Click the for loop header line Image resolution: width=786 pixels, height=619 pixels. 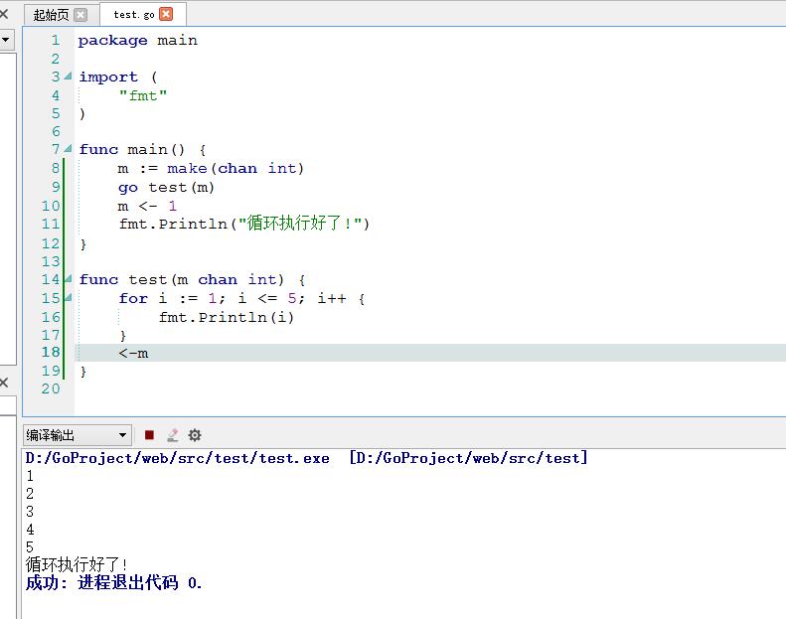click(242, 298)
